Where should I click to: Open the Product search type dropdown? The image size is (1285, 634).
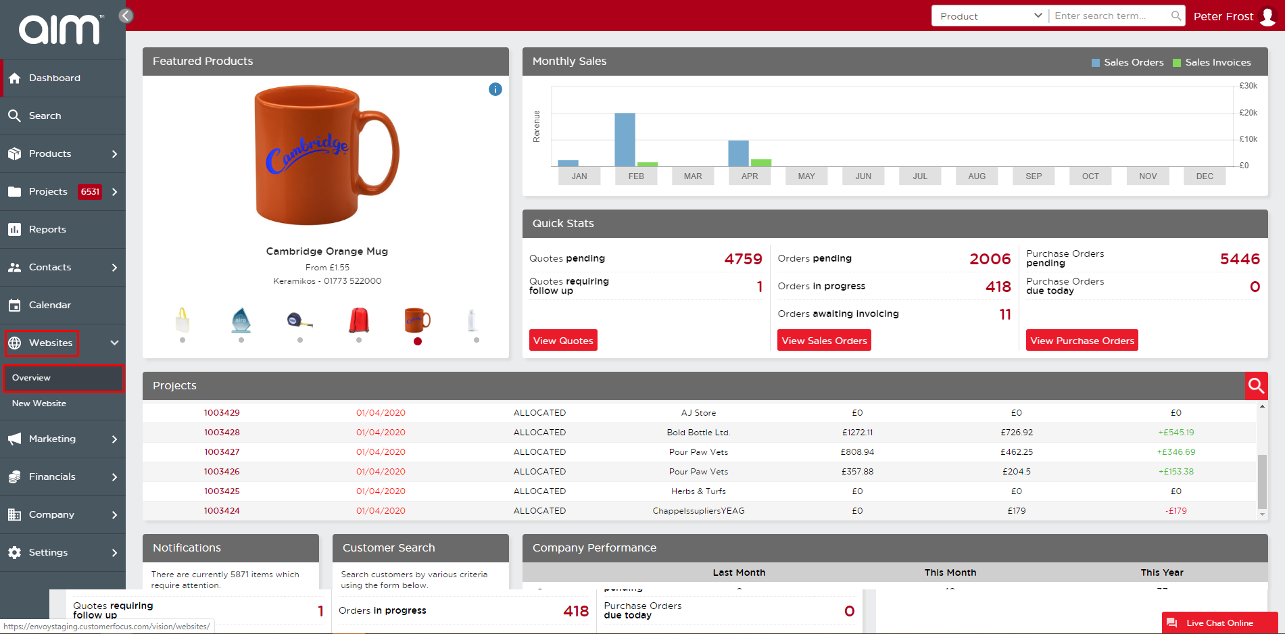coord(990,16)
